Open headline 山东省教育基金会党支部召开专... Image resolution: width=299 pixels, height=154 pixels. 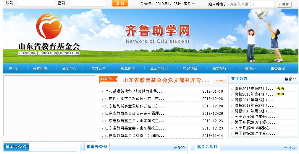pos(166,81)
